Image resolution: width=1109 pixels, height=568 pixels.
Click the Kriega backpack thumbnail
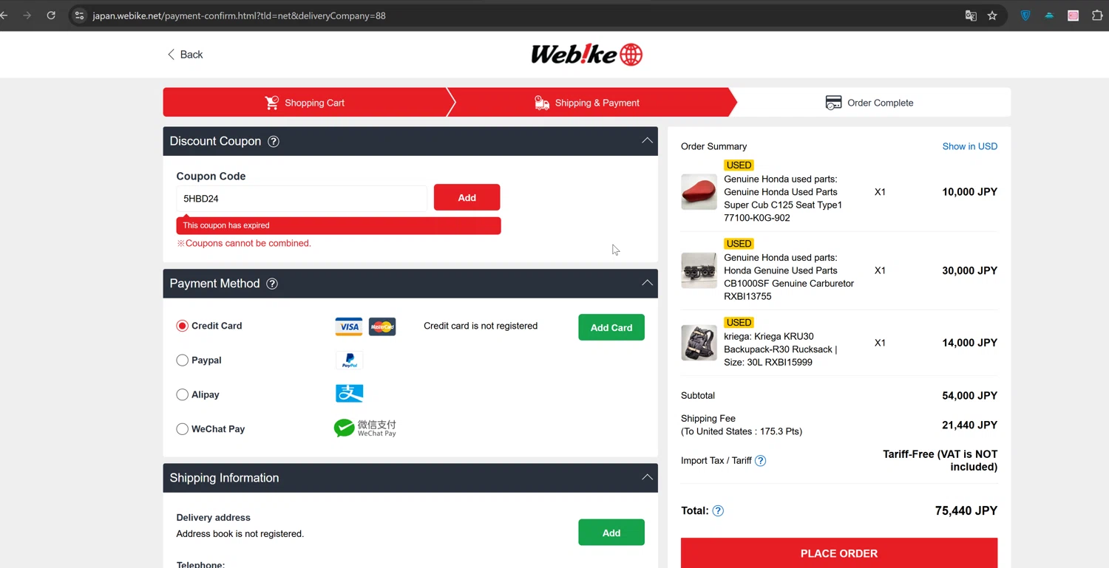click(699, 343)
